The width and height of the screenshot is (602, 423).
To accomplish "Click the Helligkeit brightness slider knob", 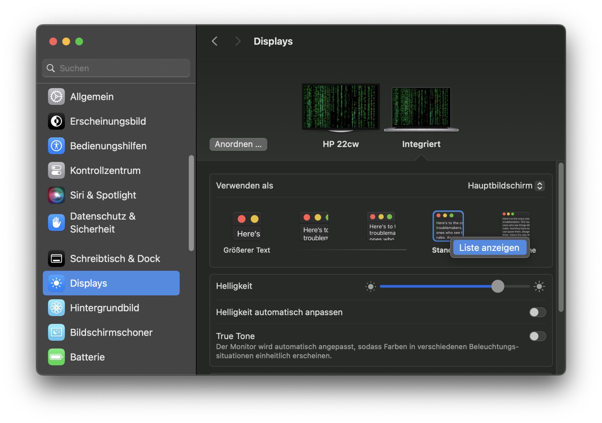I will coord(498,286).
